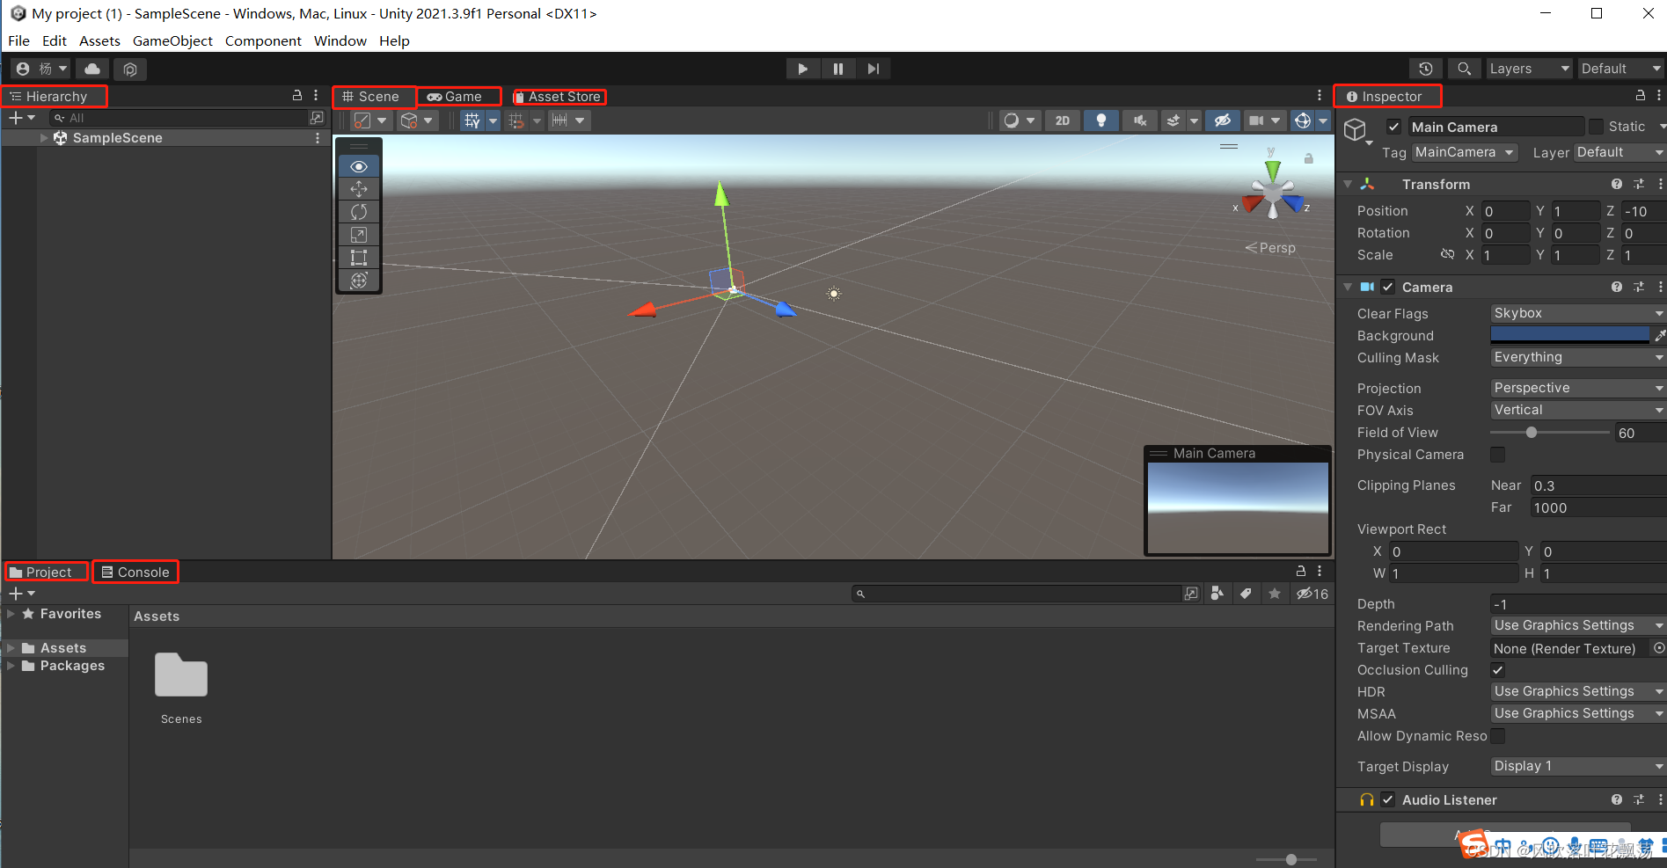Image resolution: width=1667 pixels, height=868 pixels.
Task: Click the scene orientation gizmo lock
Action: click(1308, 158)
